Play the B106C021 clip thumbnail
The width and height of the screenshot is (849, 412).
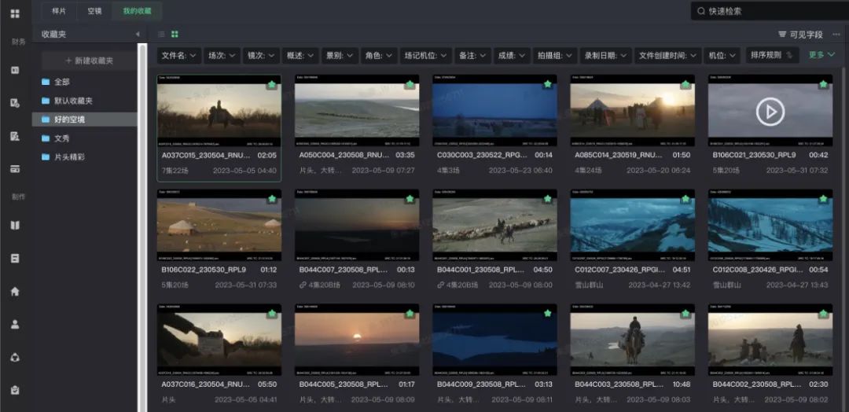pyautogui.click(x=770, y=112)
